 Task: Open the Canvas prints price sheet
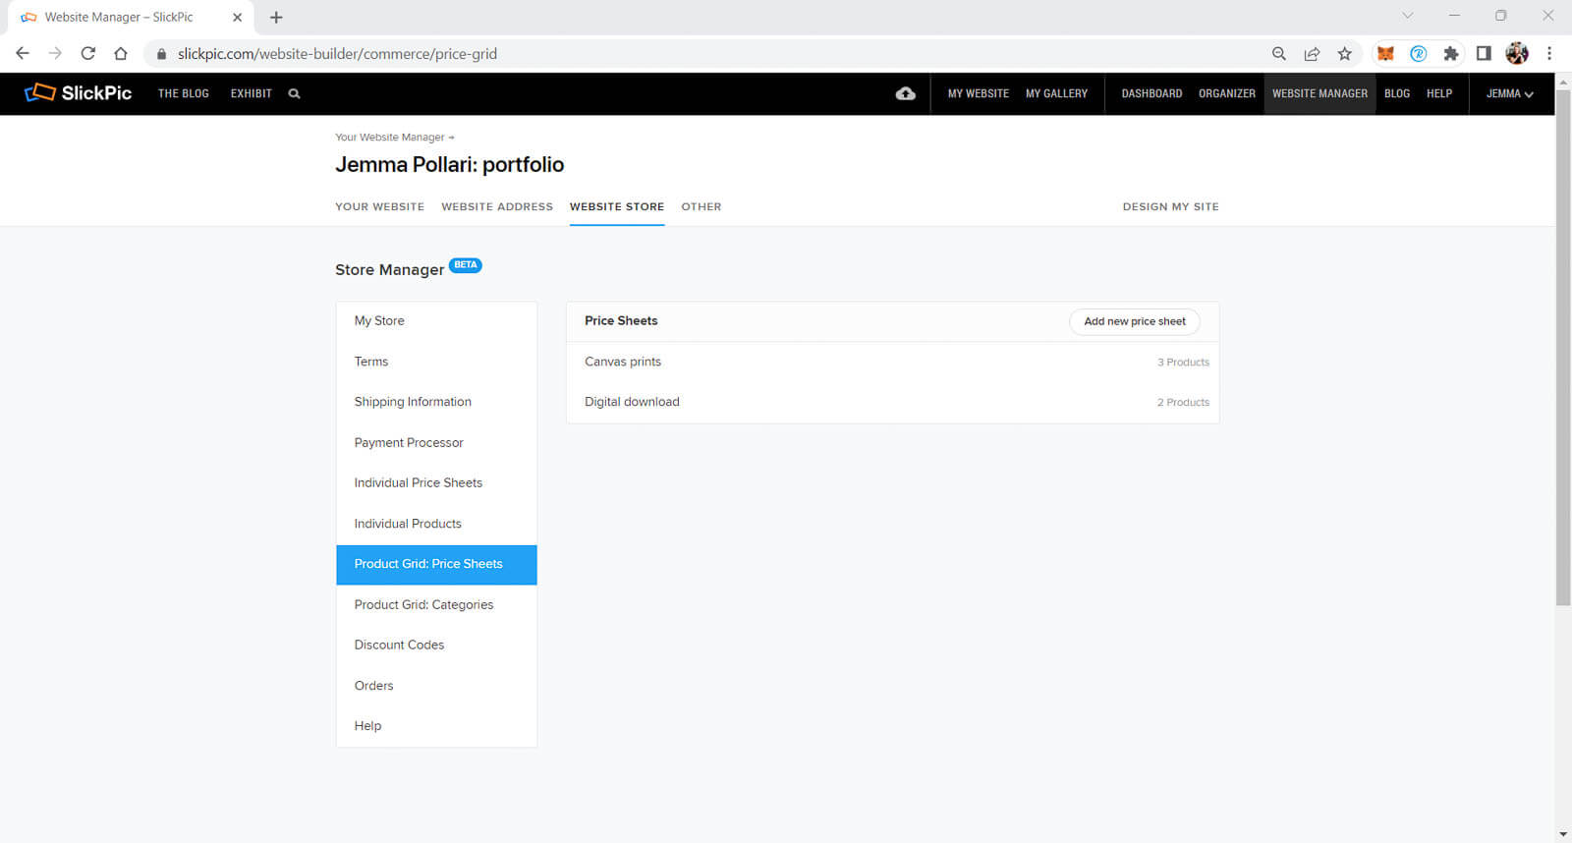[x=623, y=362]
